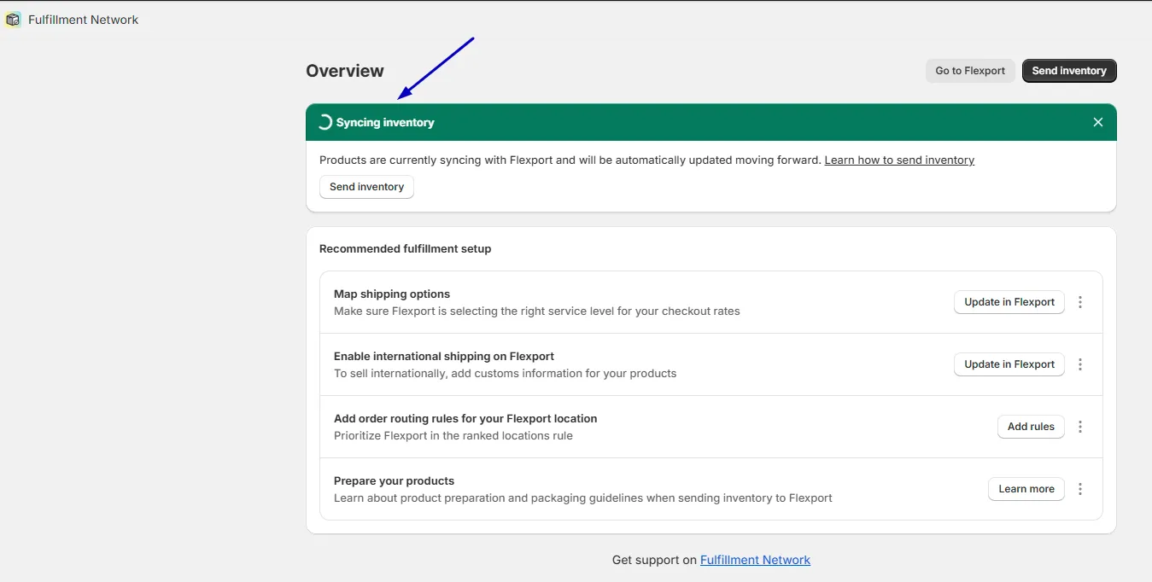Click the Map shipping options title

click(x=392, y=294)
